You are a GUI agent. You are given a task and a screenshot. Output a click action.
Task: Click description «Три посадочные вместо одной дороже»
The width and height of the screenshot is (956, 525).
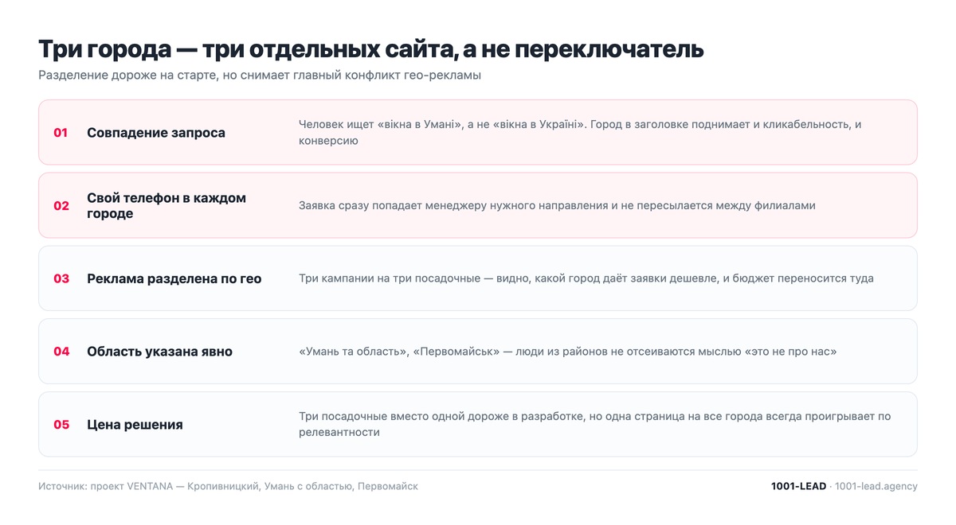595,425
